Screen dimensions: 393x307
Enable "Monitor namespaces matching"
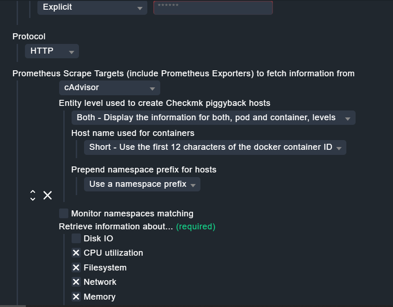[63, 213]
